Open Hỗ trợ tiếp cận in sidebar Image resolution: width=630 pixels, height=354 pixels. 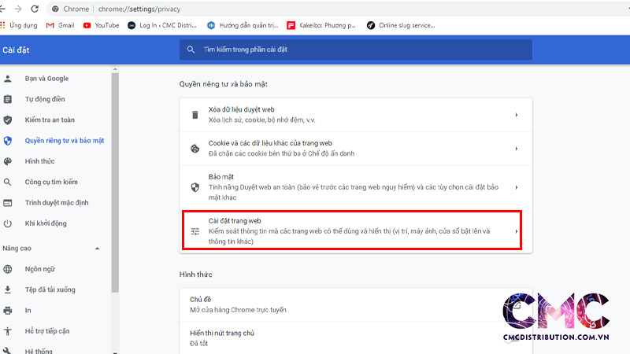click(x=47, y=331)
